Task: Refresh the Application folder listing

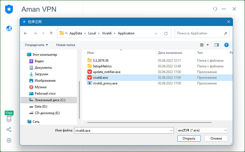Action: (x=166, y=33)
